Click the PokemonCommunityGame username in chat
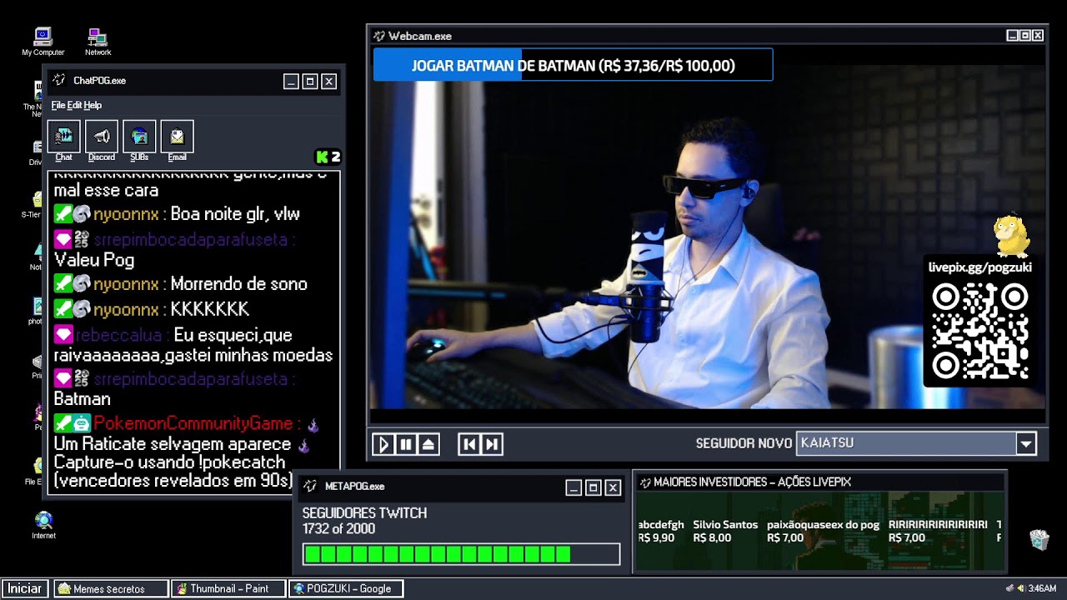Viewport: 1067px width, 600px height. coord(193,423)
